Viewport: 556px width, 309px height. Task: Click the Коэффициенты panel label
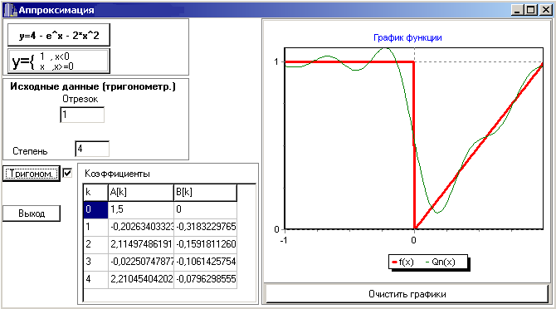117,174
